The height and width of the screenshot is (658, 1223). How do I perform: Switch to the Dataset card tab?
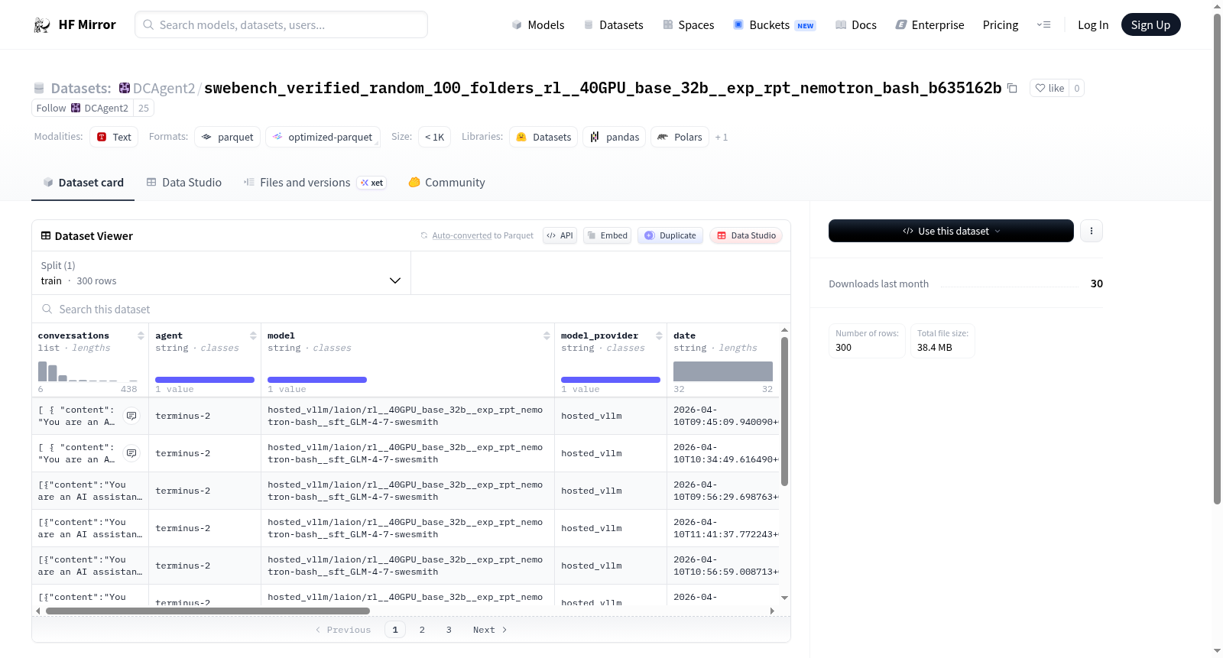pyautogui.click(x=83, y=183)
